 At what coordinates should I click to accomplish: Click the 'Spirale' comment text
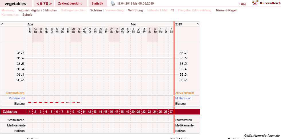coord(27,15)
